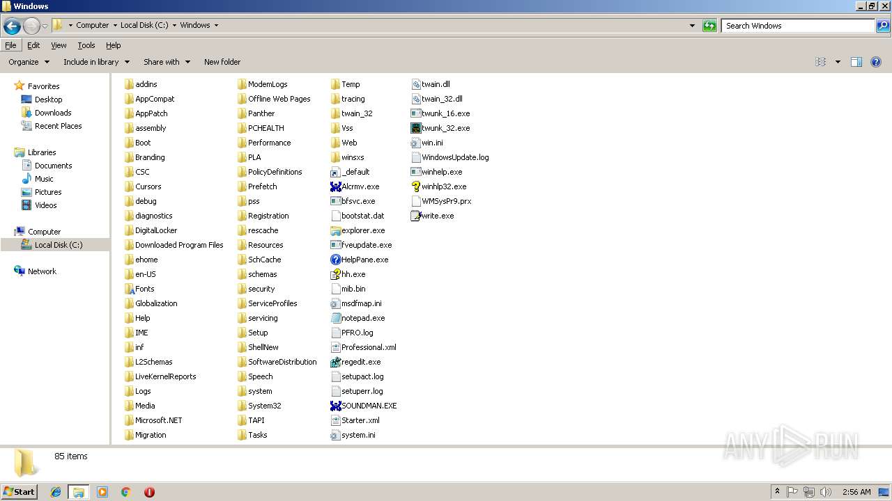Image resolution: width=892 pixels, height=501 pixels.
Task: Expand the arrow after Windows in the address bar
Action: click(216, 26)
